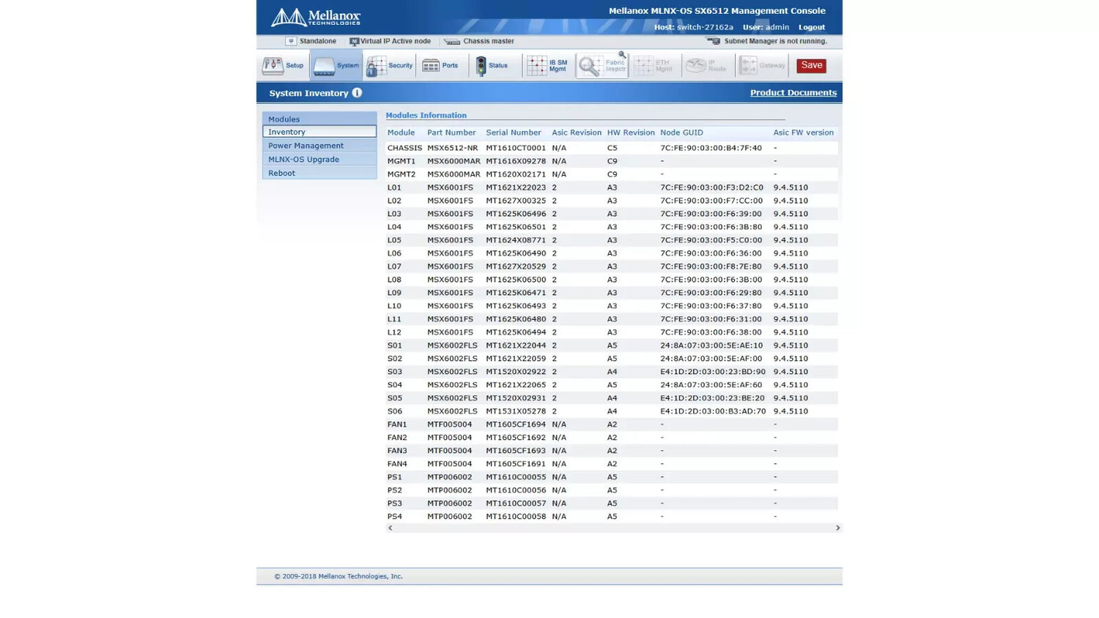
Task: Save the configuration with the Save button
Action: pyautogui.click(x=811, y=66)
